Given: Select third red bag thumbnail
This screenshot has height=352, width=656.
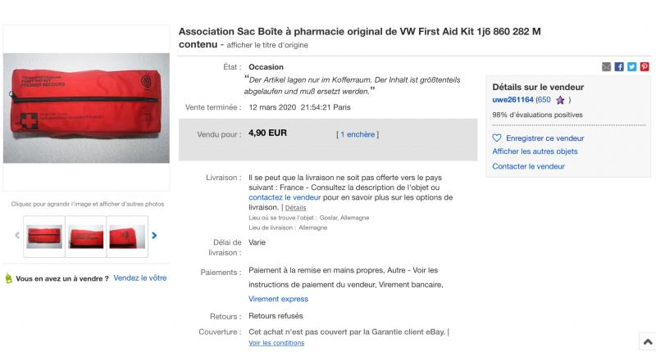Looking at the screenshot, I should coord(127,237).
